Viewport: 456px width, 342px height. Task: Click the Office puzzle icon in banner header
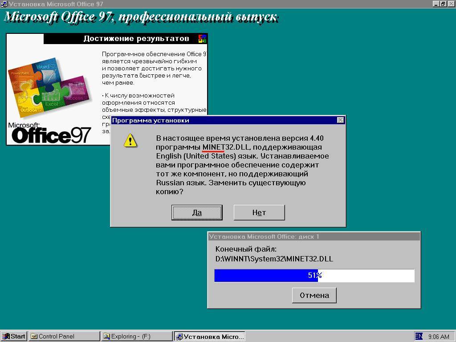202,39
